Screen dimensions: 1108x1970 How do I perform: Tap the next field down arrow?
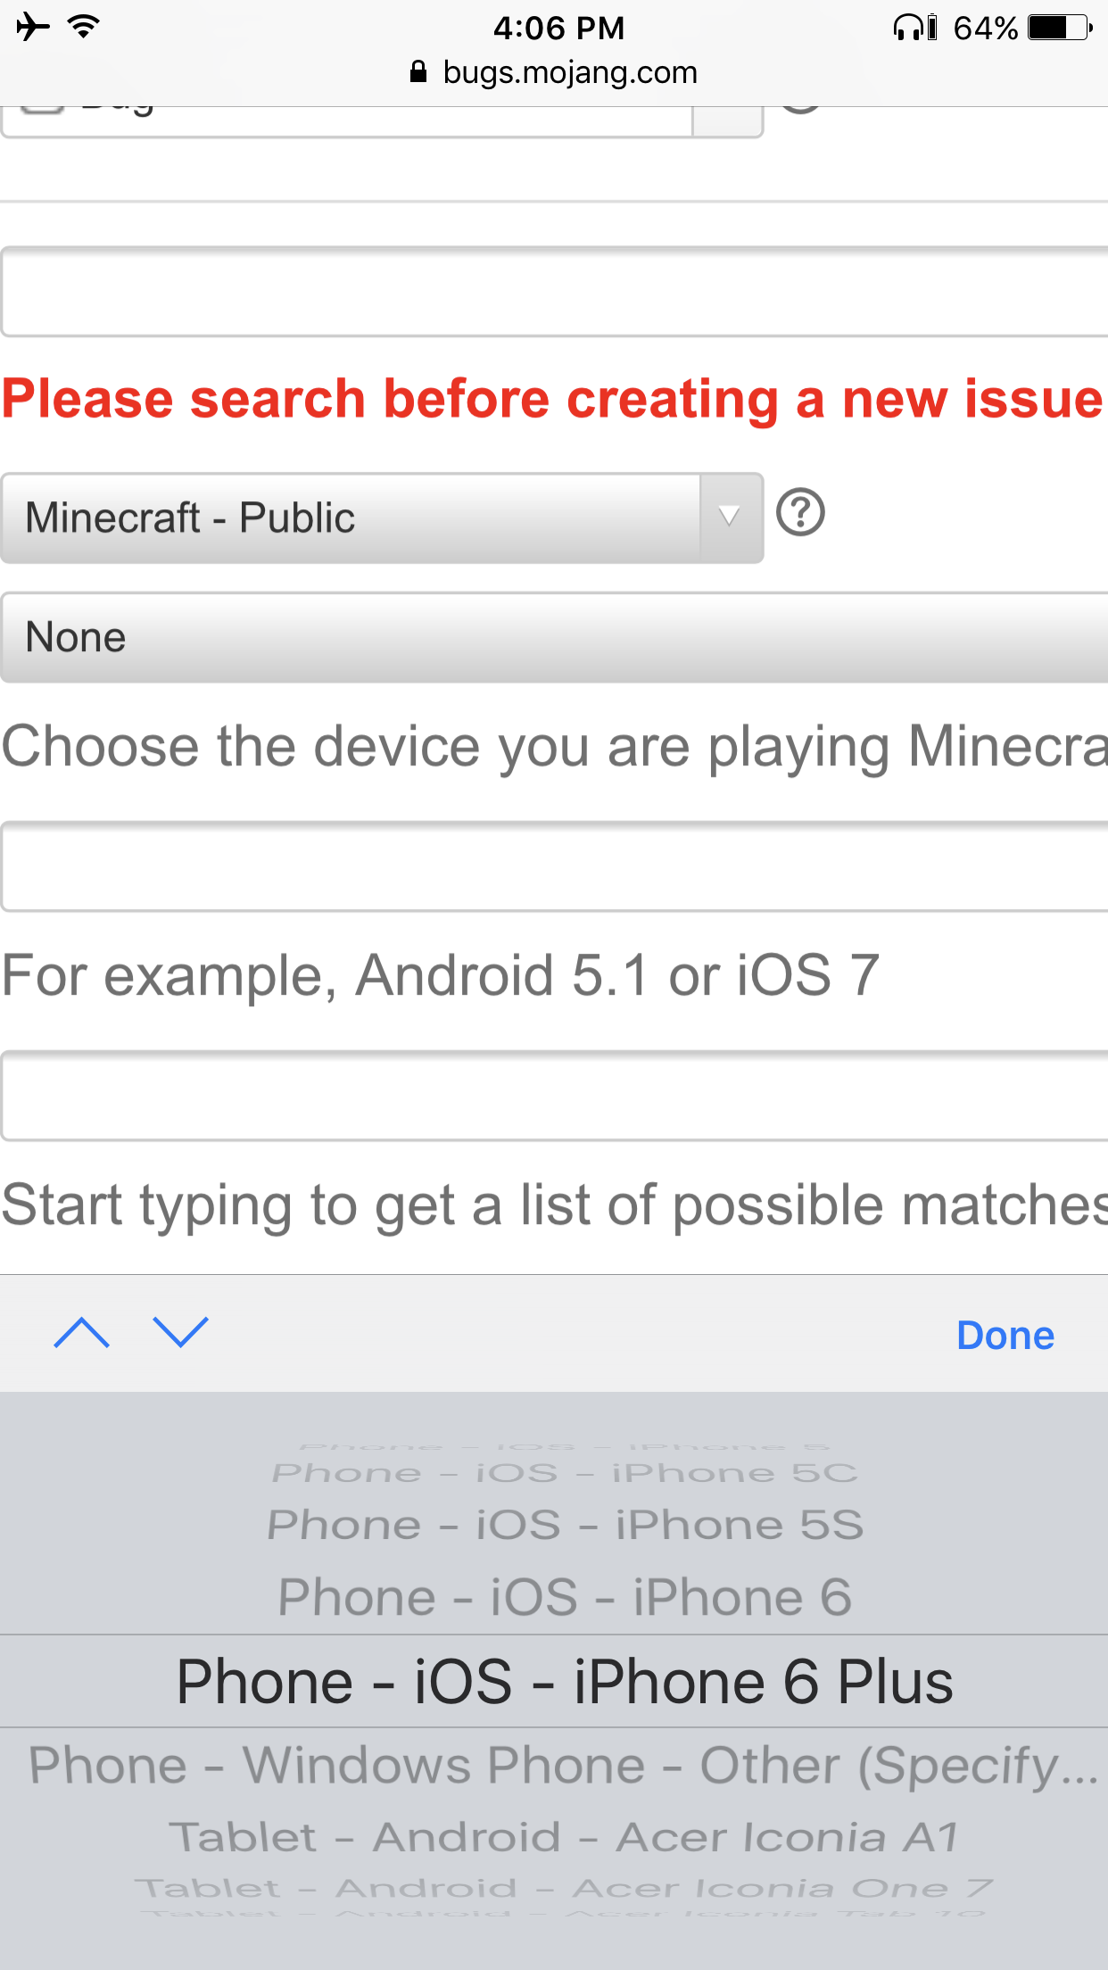(x=180, y=1333)
